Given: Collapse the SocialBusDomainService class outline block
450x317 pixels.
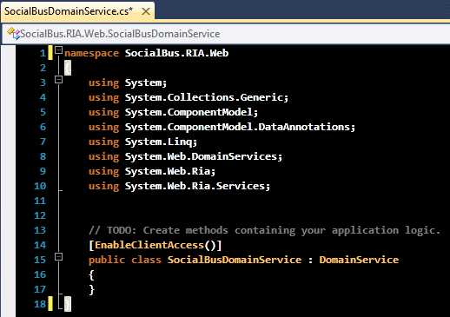Looking at the screenshot, I should click(58, 256).
